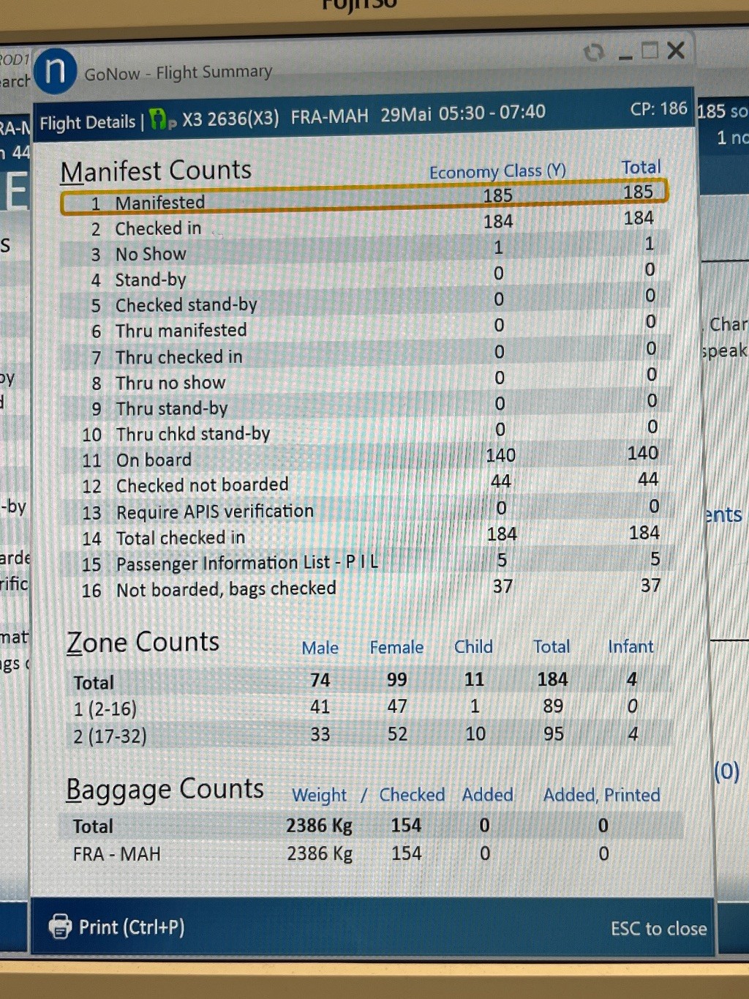Click the Economy Class (Y) column header
This screenshot has height=999, width=749.
click(x=497, y=172)
